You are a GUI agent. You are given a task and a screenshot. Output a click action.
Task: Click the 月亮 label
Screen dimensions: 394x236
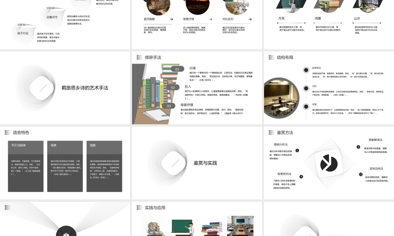281,18
